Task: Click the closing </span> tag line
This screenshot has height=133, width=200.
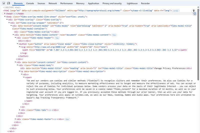Action: 28,101
